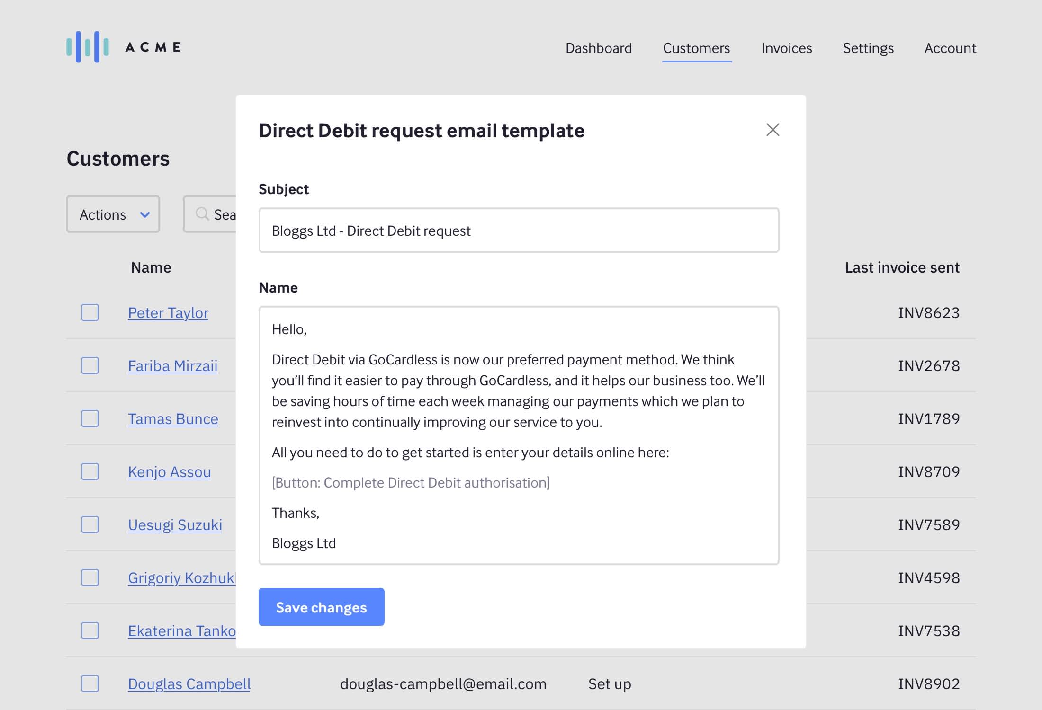The height and width of the screenshot is (710, 1042).
Task: Click the search magnifier icon
Action: [x=202, y=214]
